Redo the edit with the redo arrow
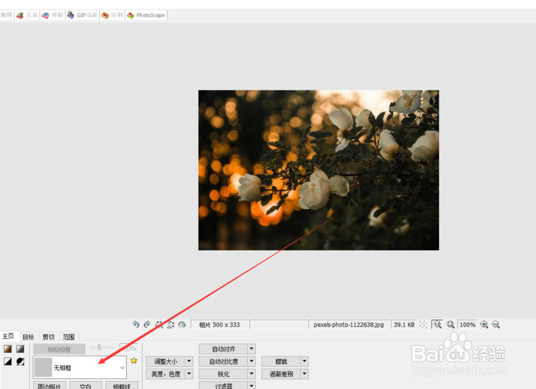 pos(147,324)
